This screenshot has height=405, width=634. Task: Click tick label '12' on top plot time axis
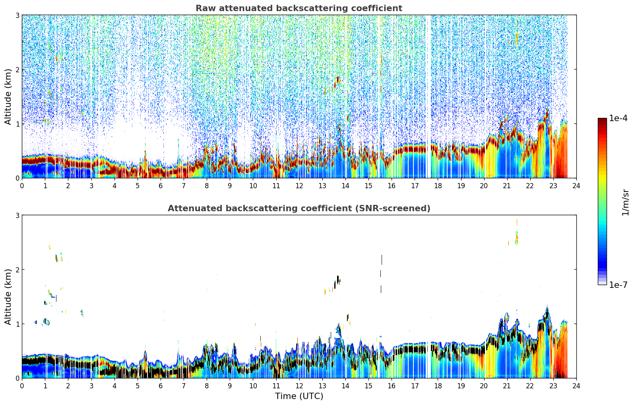(299, 185)
